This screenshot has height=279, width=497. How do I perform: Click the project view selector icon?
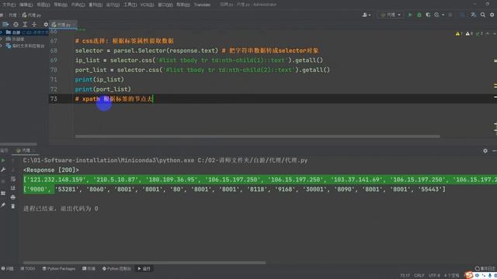[x=5, y=24]
